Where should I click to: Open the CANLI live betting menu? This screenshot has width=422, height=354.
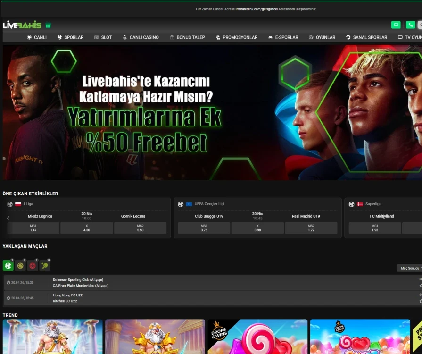[x=37, y=37]
